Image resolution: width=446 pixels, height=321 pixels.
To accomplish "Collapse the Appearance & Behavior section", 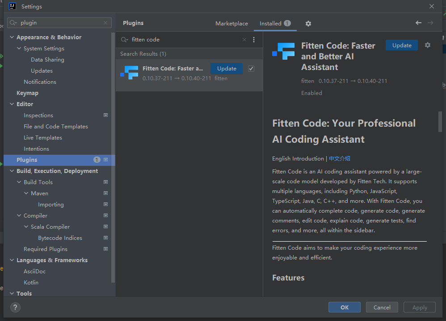I will pyautogui.click(x=12, y=37).
